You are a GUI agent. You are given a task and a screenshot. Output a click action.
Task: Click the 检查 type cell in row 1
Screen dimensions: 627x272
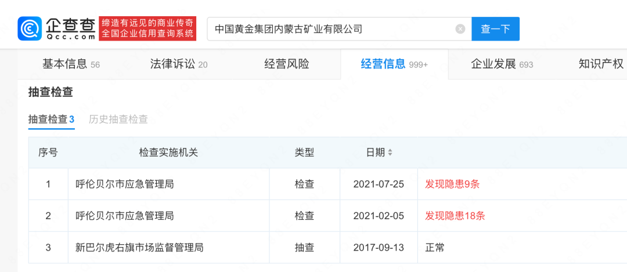click(305, 184)
